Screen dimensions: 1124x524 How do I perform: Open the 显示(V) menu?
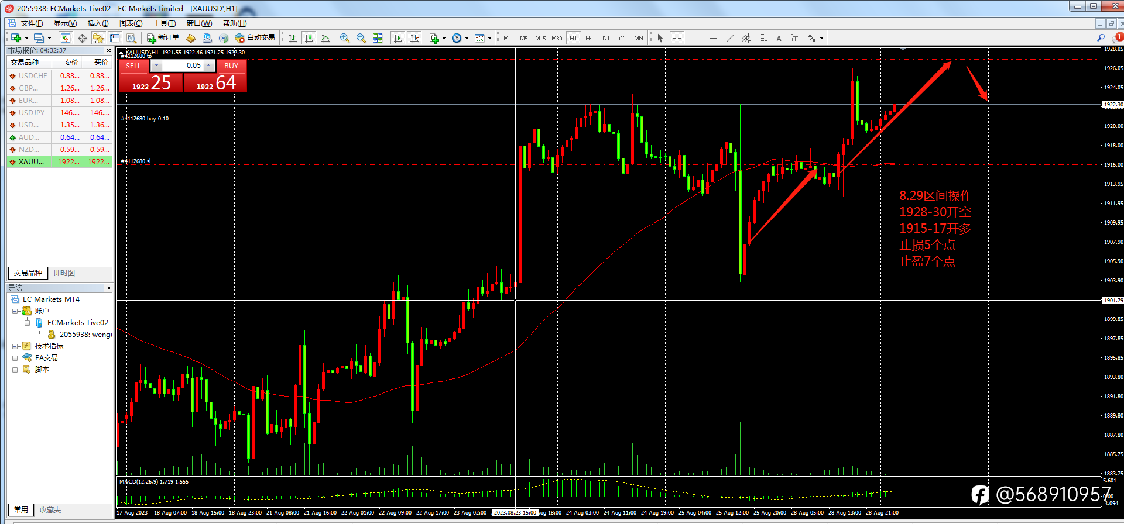[65, 23]
